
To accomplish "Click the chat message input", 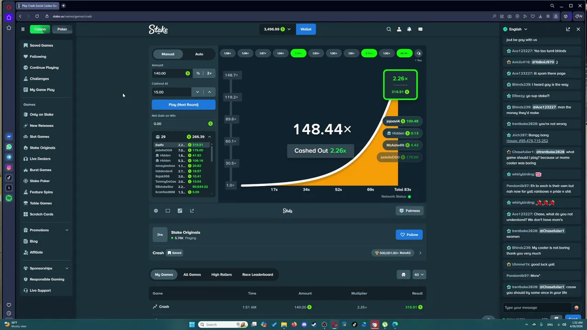I will coord(537,308).
